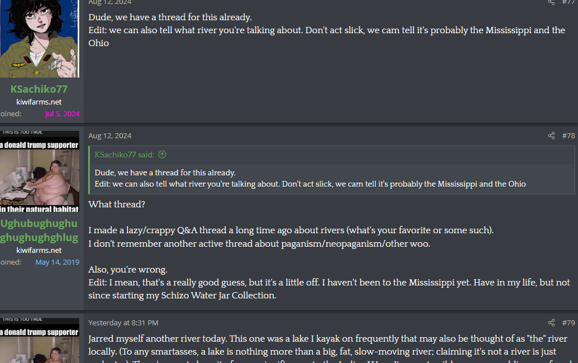
Task: Click share icon on post #79
Action: pos(551,323)
